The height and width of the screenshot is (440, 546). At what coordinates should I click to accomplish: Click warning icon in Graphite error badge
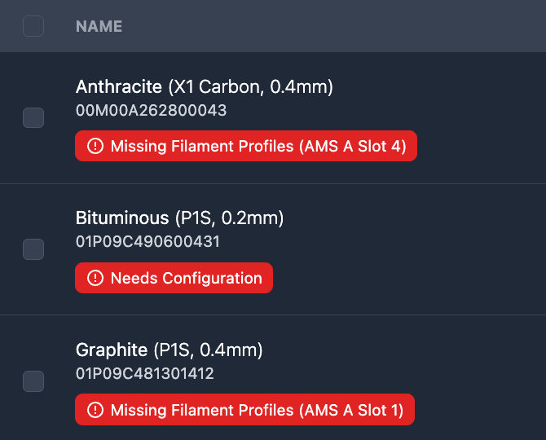(95, 411)
